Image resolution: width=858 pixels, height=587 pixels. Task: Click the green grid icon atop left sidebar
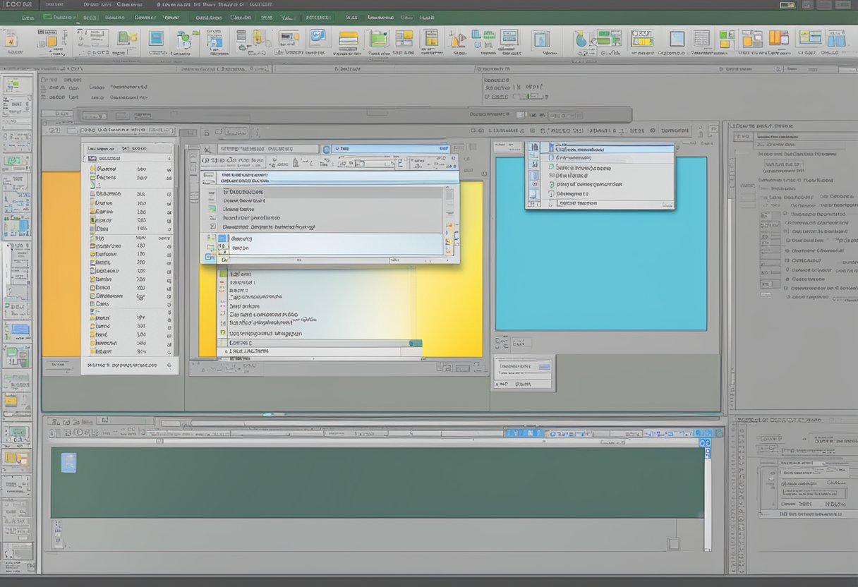[x=13, y=86]
